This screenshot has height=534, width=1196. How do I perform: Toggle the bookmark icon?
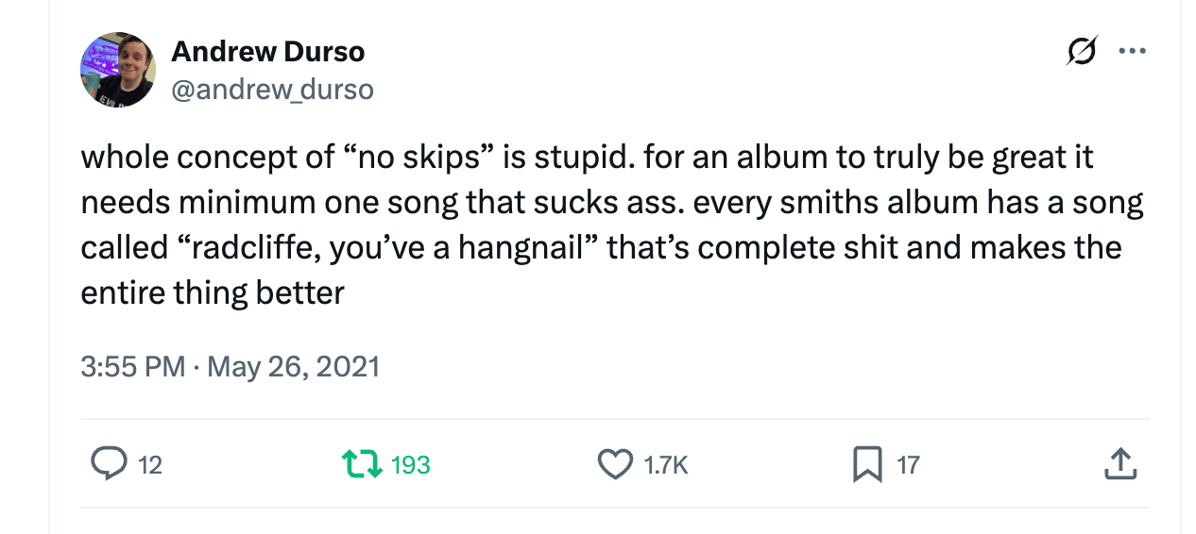(867, 464)
